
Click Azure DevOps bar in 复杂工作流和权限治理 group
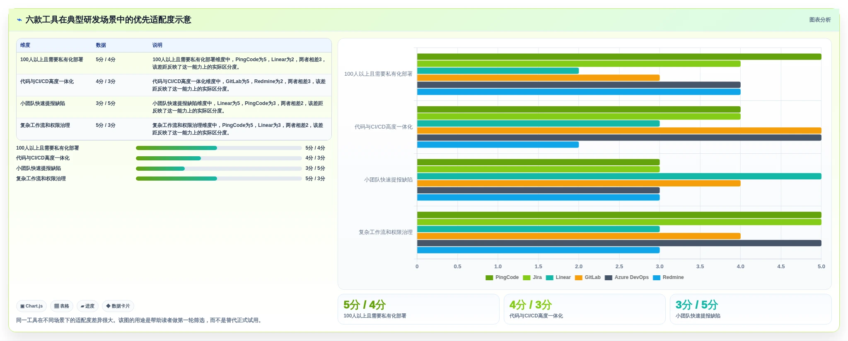tap(619, 243)
